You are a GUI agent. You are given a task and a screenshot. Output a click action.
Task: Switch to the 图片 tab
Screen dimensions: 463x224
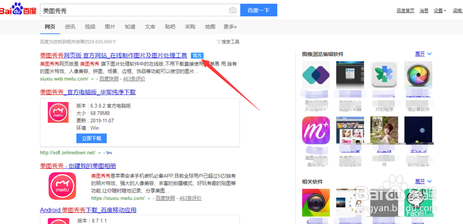(110, 27)
